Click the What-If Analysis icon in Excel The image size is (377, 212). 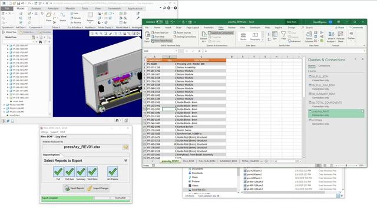(x=331, y=37)
